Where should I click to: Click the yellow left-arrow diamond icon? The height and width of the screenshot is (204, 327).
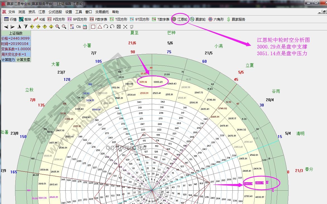32,27
